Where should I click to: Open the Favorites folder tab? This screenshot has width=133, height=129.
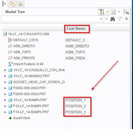point(20,4)
